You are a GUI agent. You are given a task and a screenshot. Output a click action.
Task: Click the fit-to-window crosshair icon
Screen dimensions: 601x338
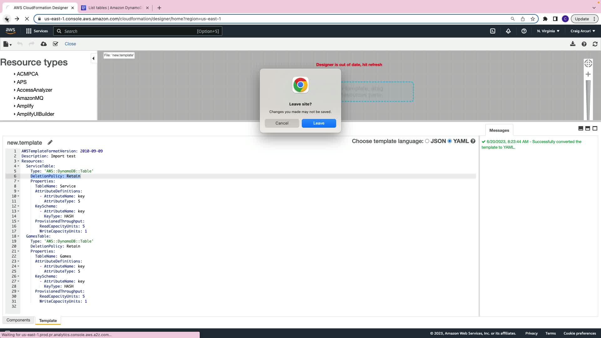(x=588, y=64)
